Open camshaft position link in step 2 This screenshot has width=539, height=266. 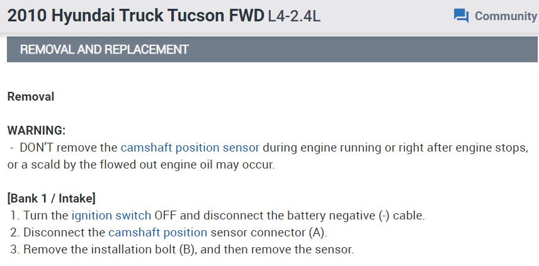157,233
